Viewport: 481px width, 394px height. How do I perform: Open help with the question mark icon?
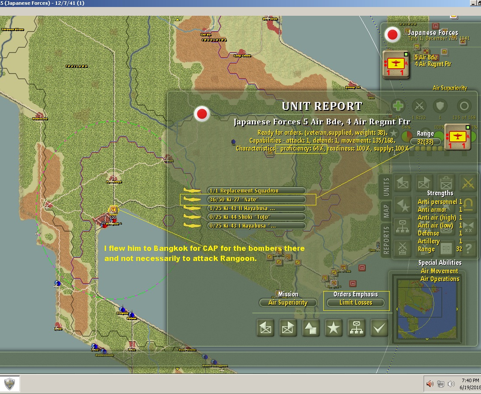(x=468, y=249)
